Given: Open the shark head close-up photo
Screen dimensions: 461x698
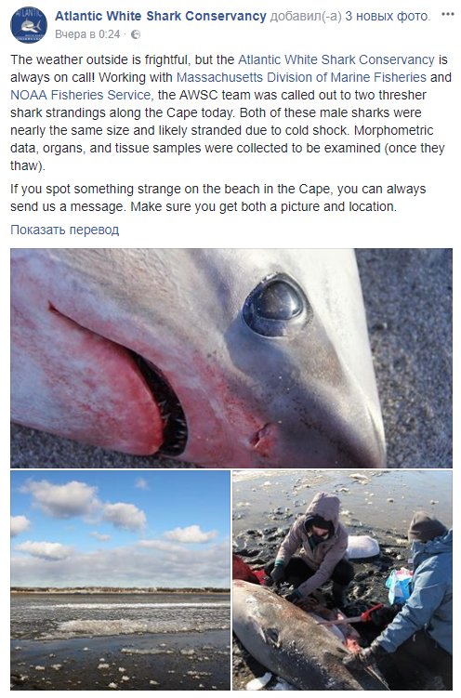Looking at the screenshot, I should click(x=231, y=358).
